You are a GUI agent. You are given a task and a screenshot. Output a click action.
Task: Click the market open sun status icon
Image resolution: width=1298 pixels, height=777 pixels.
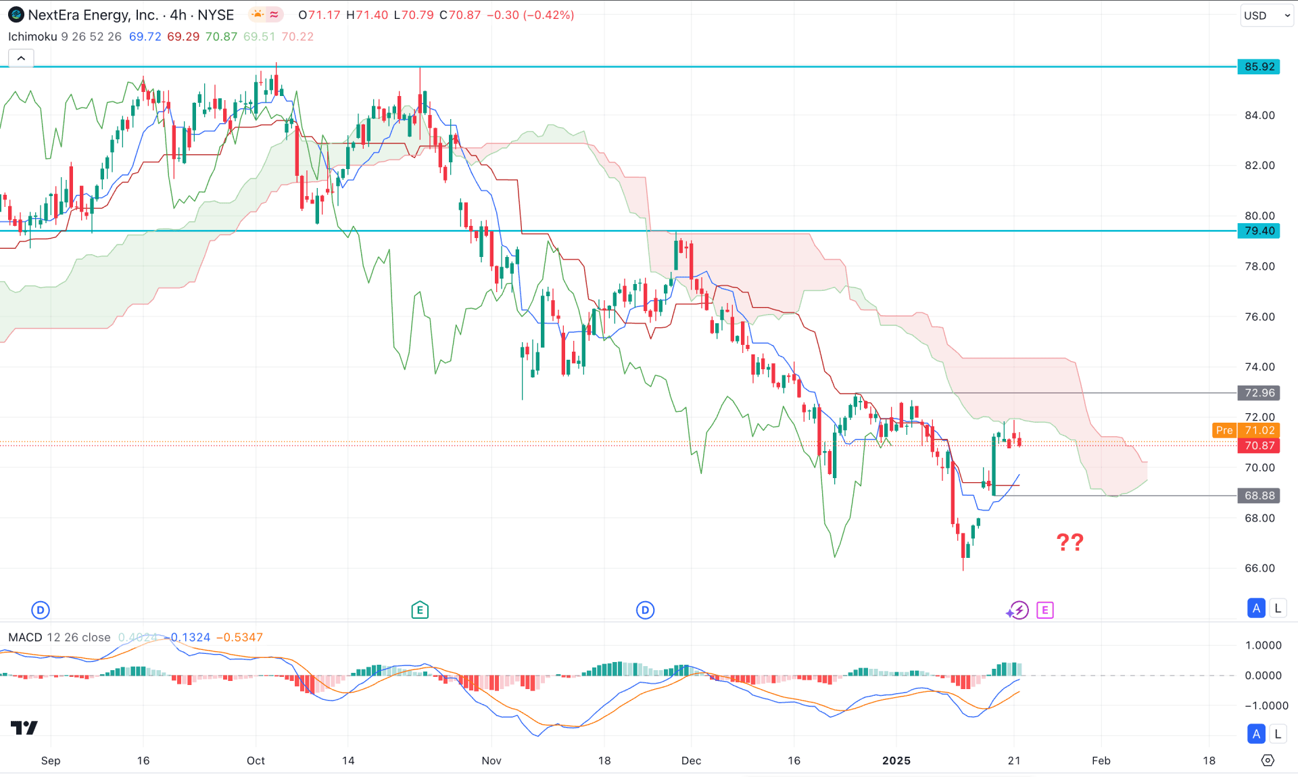pyautogui.click(x=258, y=14)
